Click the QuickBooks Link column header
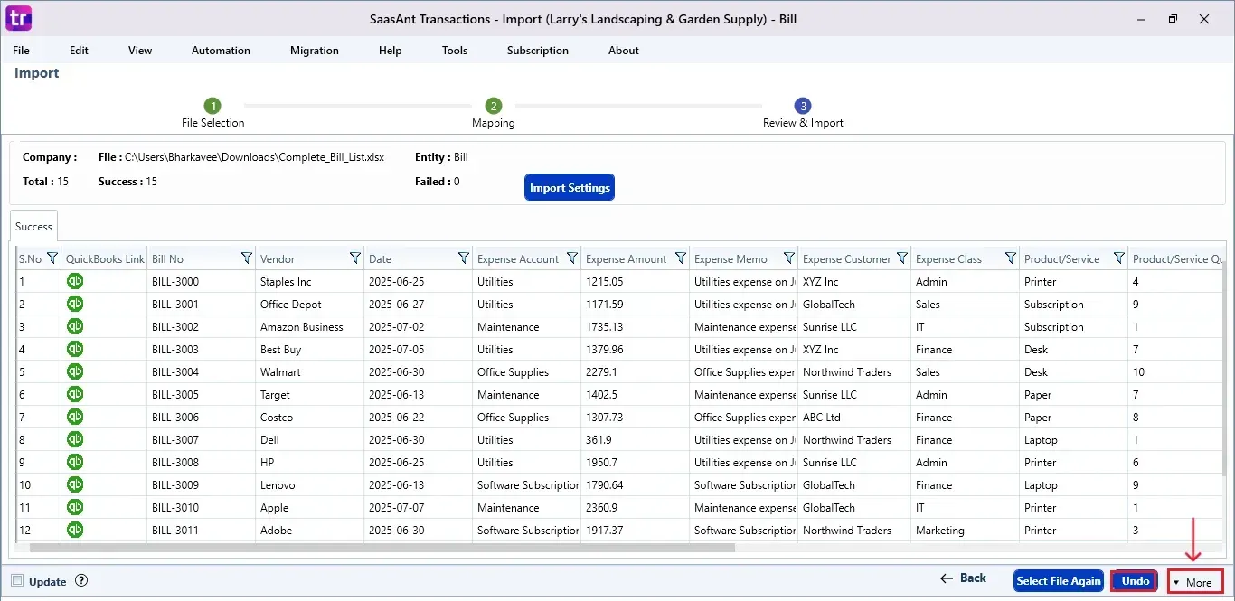The image size is (1235, 601). (105, 258)
